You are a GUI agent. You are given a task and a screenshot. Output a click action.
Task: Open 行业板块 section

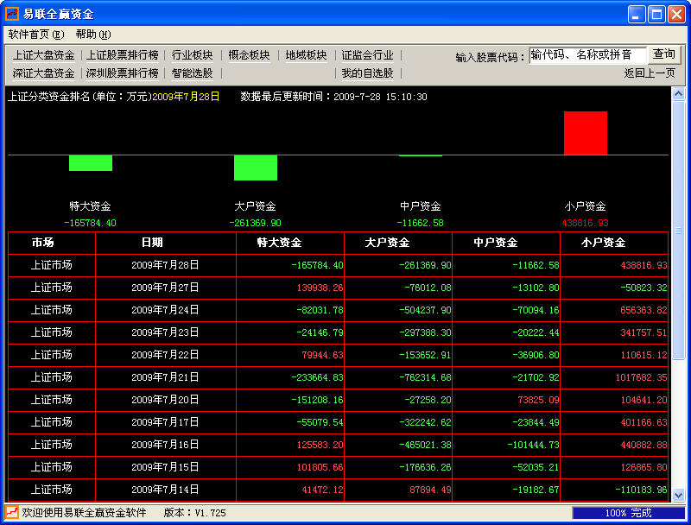pyautogui.click(x=192, y=55)
